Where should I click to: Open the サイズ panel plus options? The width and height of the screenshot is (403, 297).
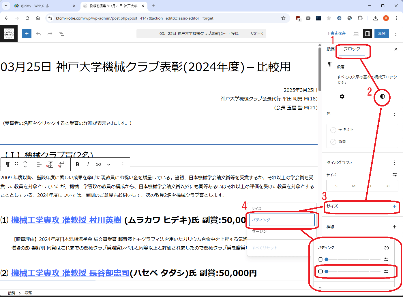pos(394,206)
